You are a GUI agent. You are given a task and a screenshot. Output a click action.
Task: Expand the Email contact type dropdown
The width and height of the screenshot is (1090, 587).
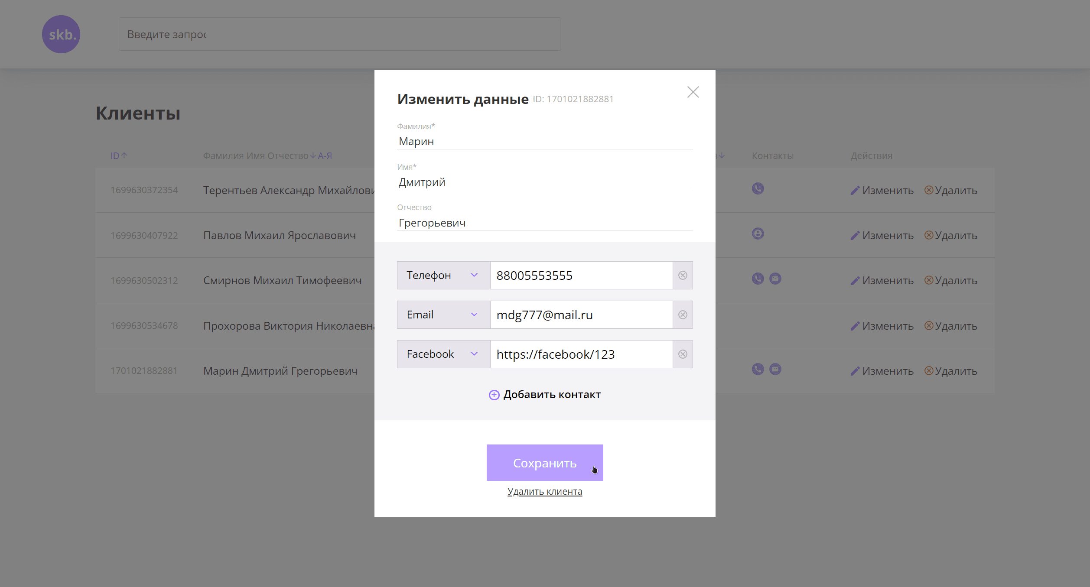tap(443, 315)
